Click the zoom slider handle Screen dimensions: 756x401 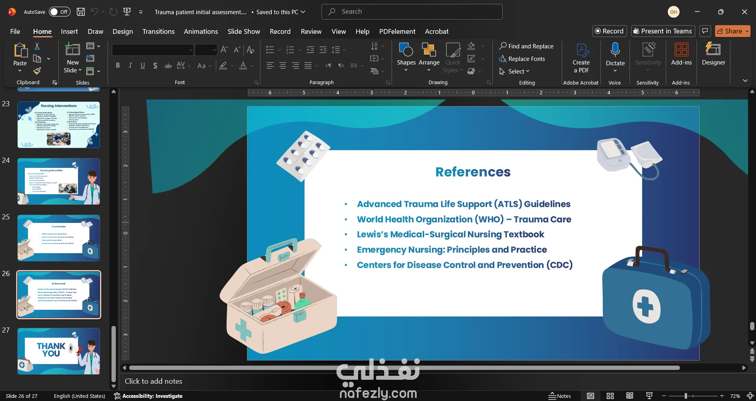(x=685, y=396)
